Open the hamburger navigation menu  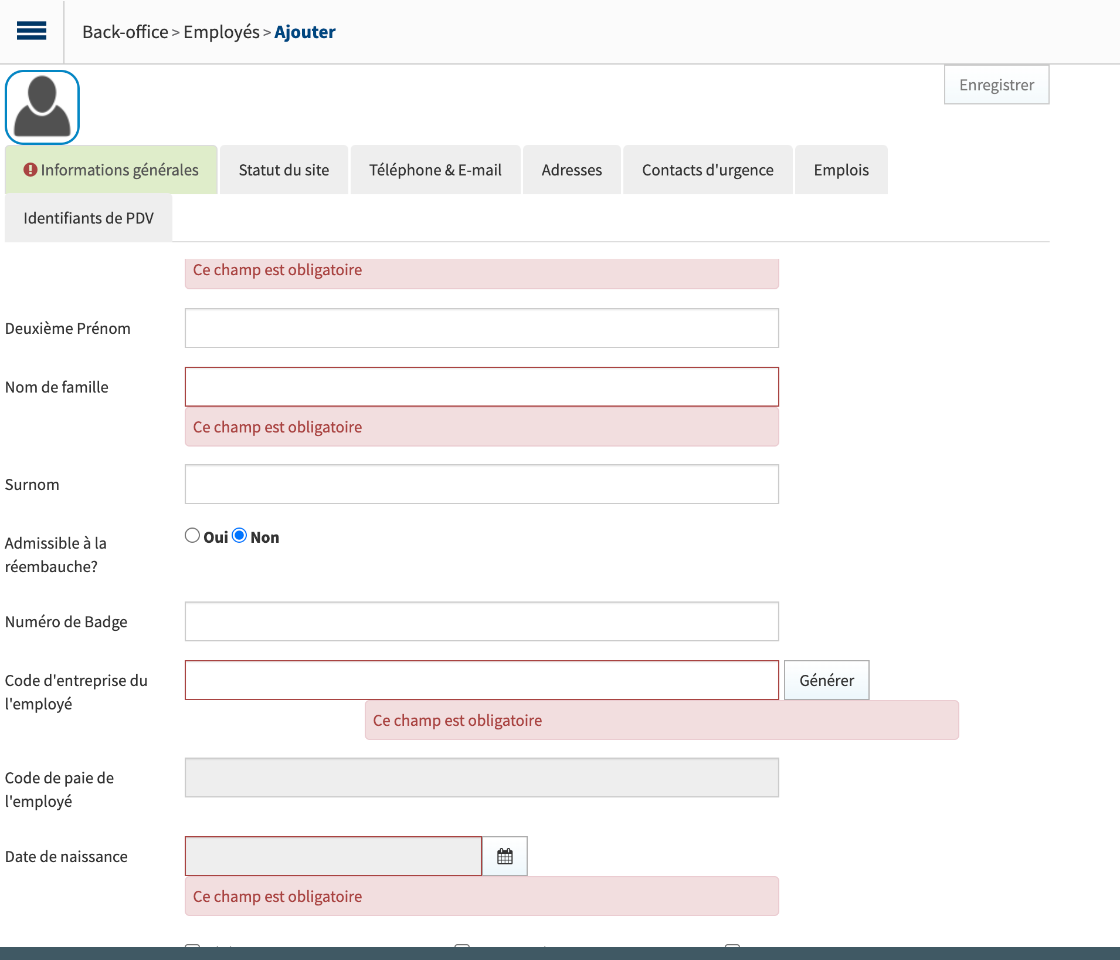(x=32, y=31)
